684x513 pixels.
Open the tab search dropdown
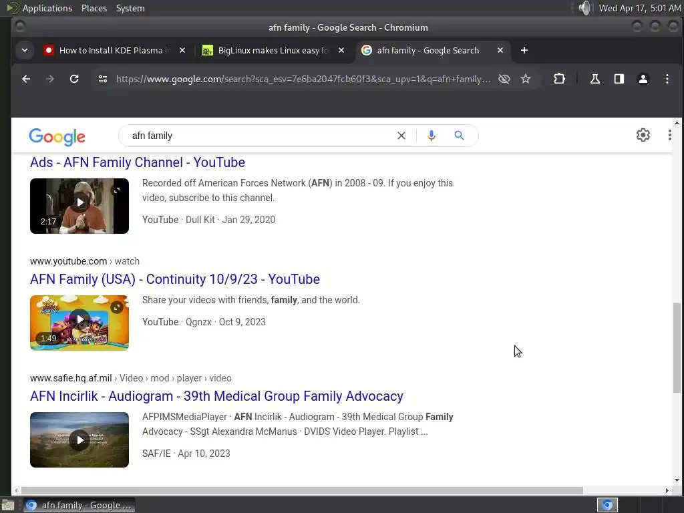pyautogui.click(x=25, y=50)
